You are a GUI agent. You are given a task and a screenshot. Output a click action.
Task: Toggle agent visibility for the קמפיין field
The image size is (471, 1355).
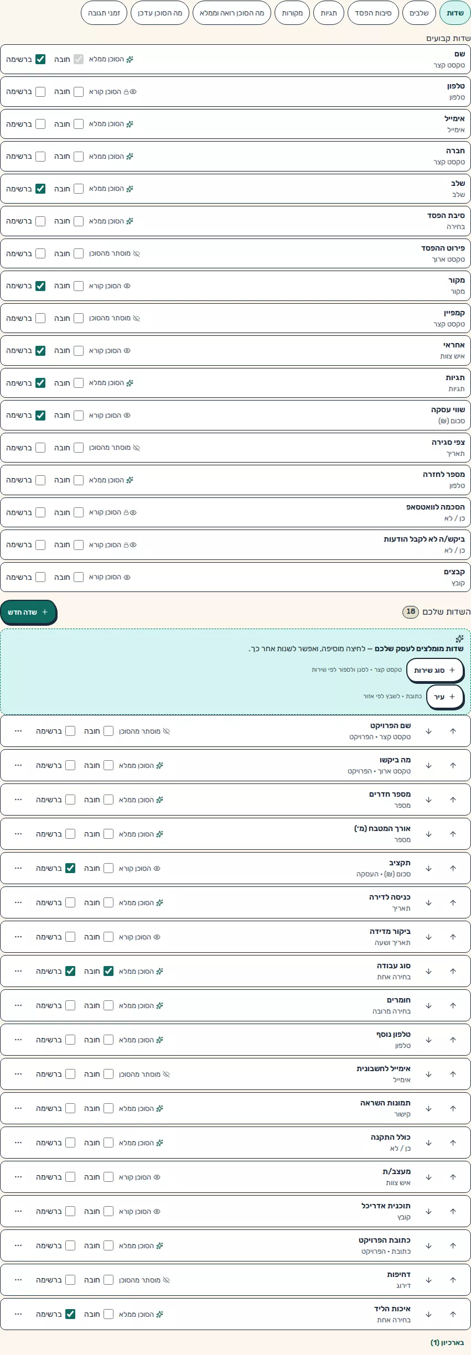tap(115, 318)
